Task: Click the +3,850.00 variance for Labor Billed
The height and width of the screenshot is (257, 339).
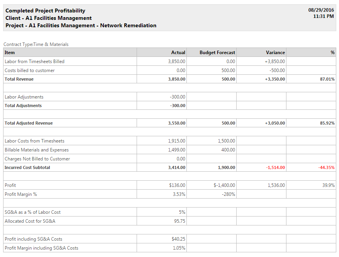Action: [x=275, y=62]
